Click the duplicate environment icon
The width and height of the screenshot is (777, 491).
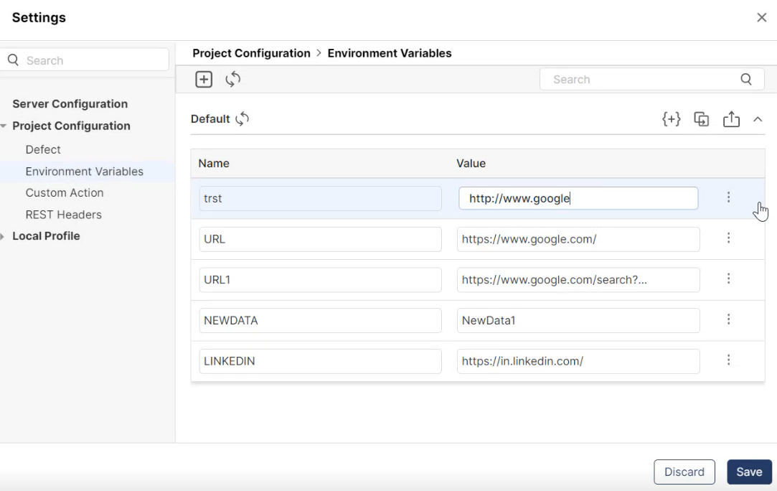[701, 119]
